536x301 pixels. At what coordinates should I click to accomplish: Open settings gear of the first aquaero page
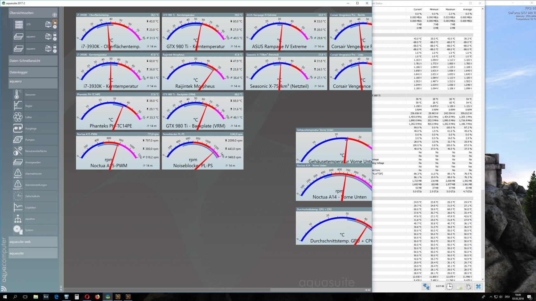click(x=55, y=39)
